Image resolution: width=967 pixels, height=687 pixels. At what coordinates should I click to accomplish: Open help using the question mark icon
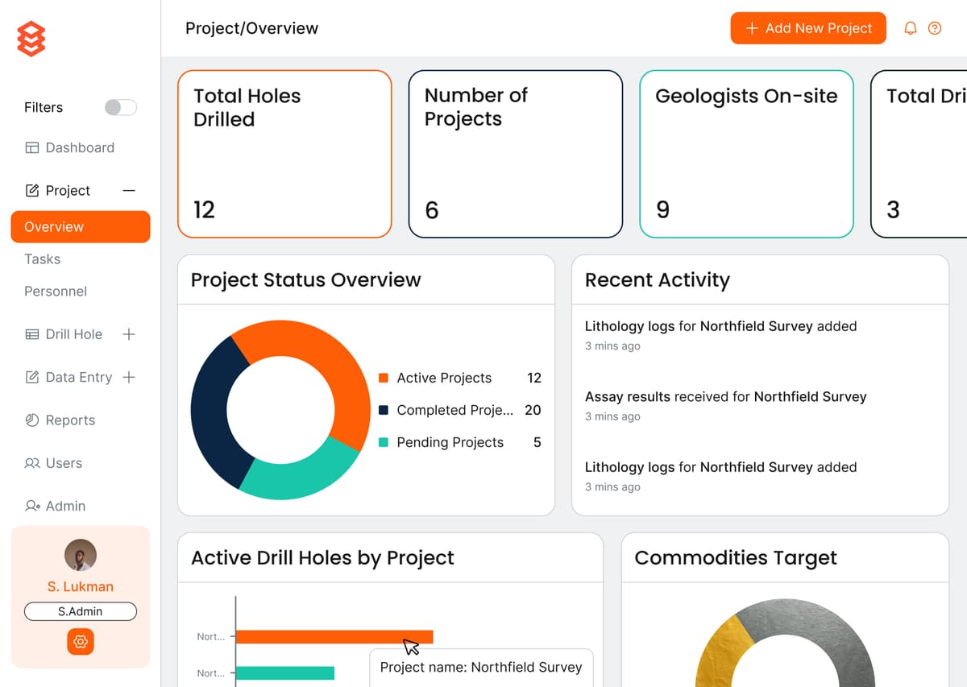[935, 28]
